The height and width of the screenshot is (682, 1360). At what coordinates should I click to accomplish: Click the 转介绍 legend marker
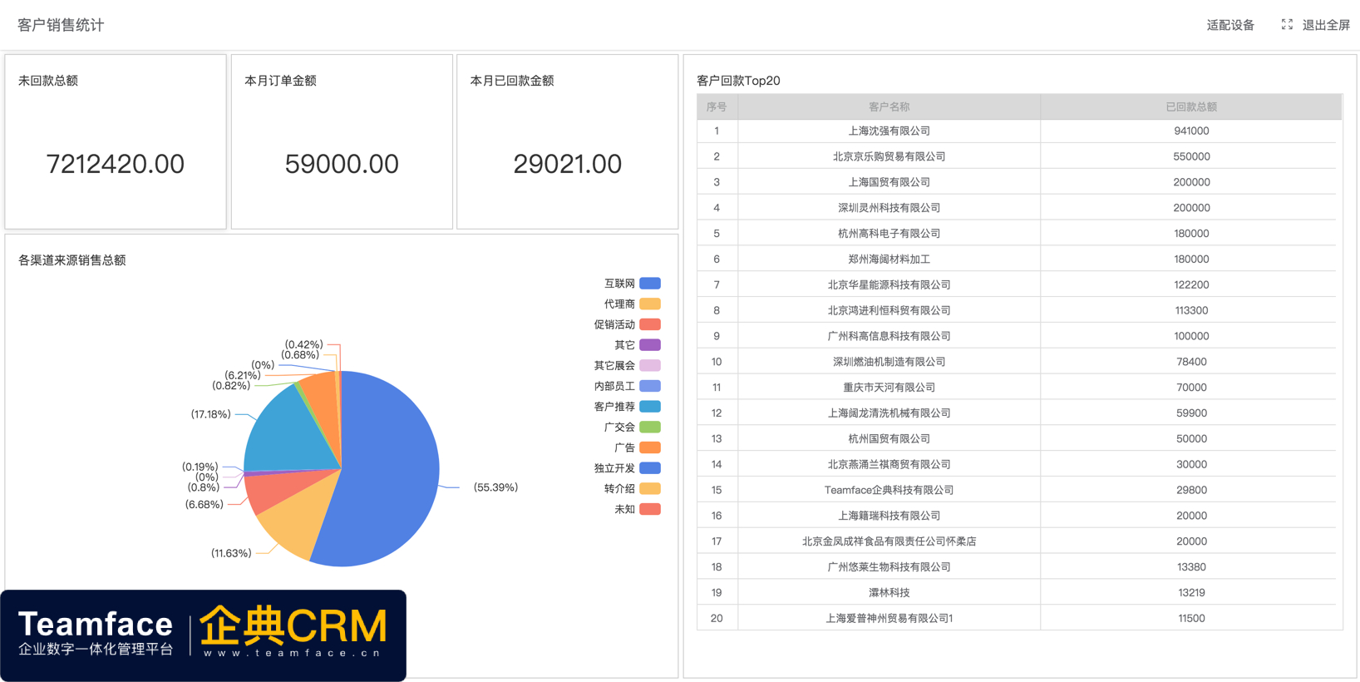point(649,489)
